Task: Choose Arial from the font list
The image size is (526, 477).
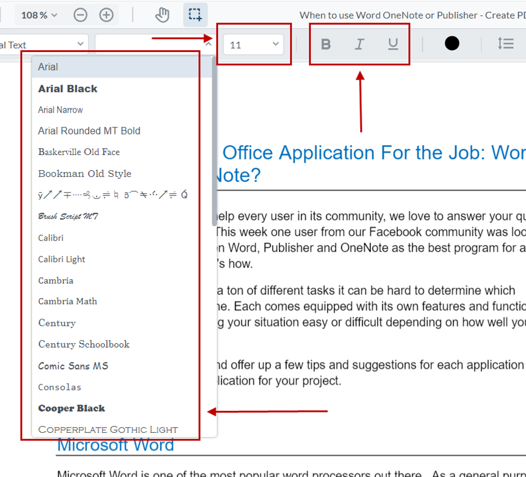Action: (122, 67)
